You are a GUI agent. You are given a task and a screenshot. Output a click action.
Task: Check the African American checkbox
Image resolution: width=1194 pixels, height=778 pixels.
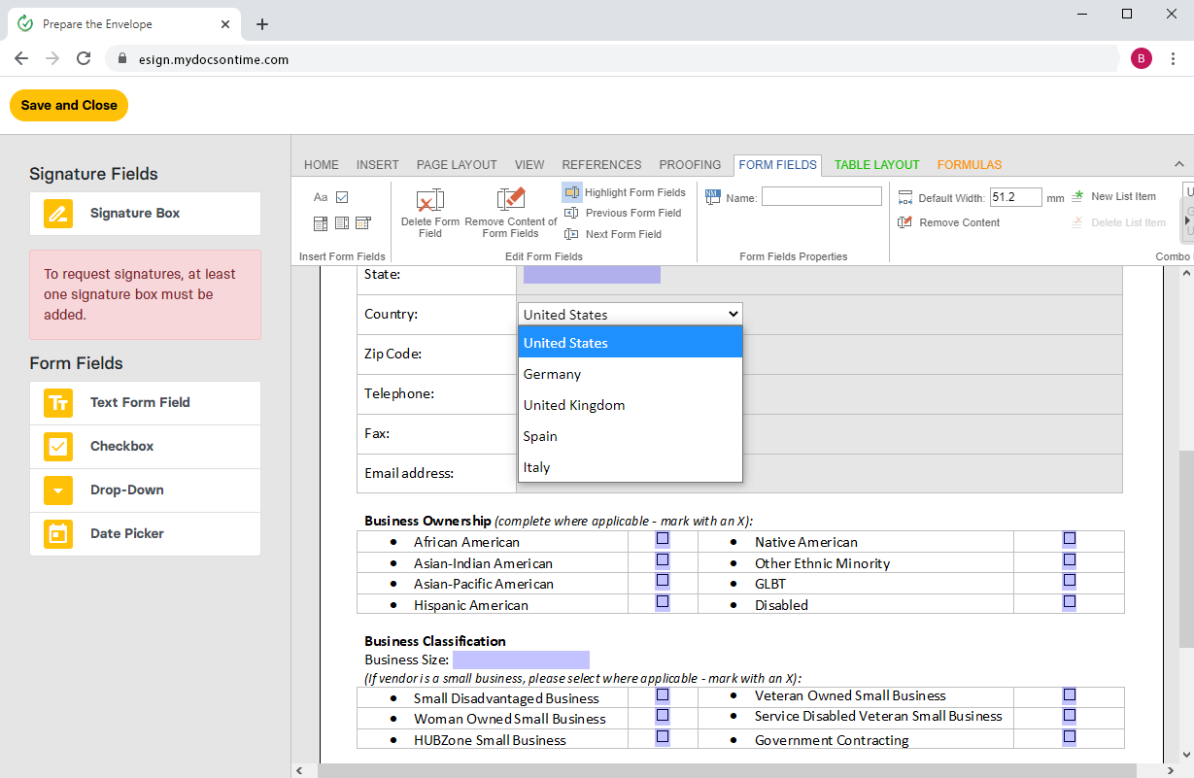[663, 539]
